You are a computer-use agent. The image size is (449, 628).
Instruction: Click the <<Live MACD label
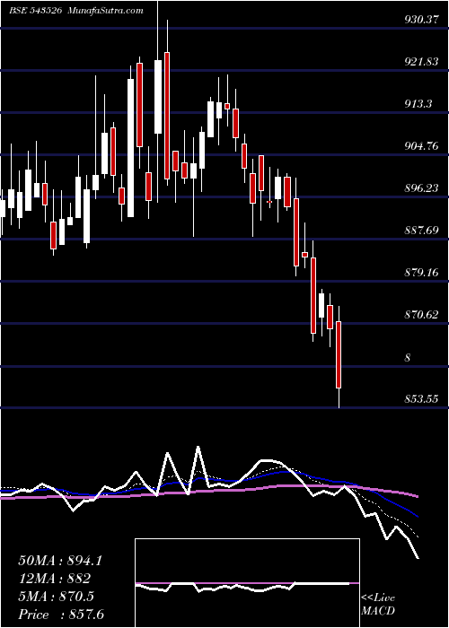(x=378, y=605)
